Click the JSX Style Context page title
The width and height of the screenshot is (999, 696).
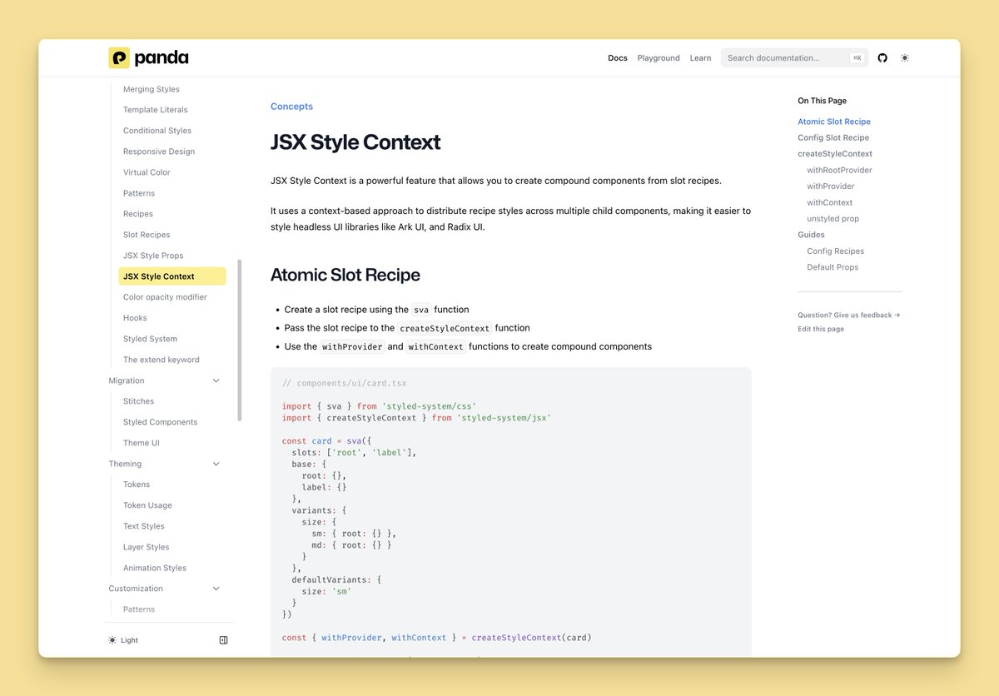coord(355,142)
